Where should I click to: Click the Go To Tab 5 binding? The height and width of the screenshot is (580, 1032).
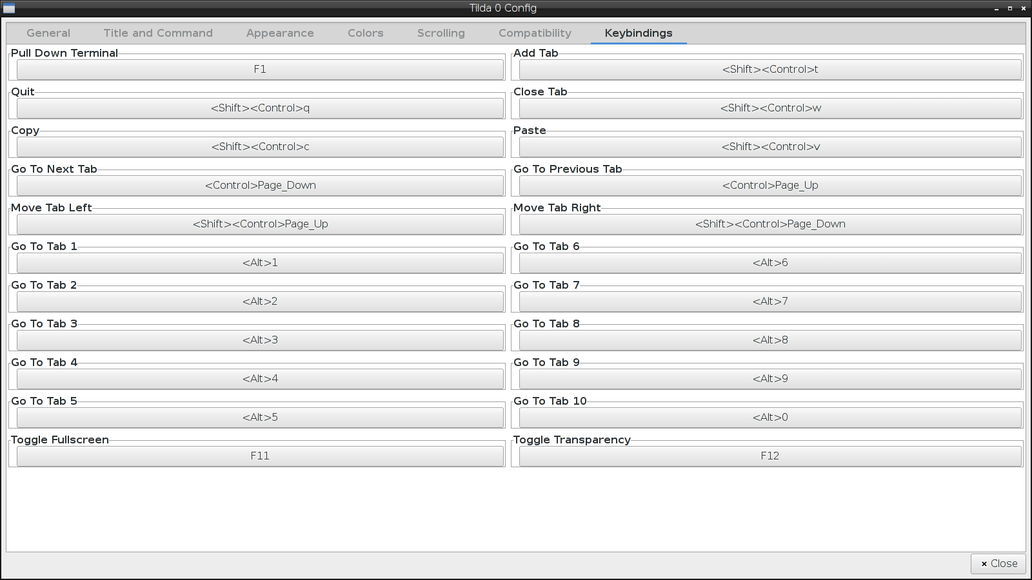pos(260,418)
